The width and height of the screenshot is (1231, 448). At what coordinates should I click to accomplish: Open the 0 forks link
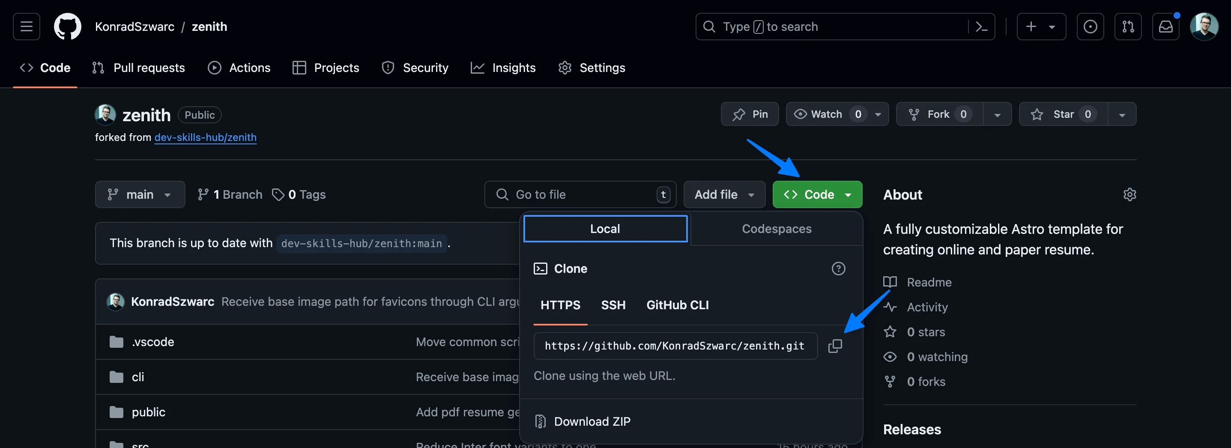[914, 382]
